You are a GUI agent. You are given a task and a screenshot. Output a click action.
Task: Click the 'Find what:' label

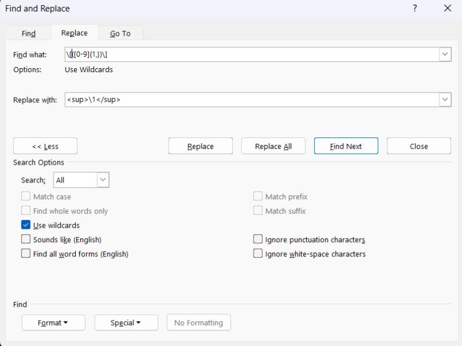(30, 55)
